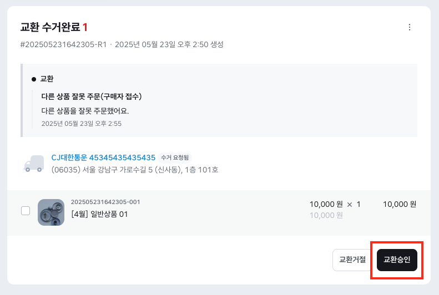Screen dimensions: 439x295
Task: Click the 다른 상품 잘못 주문(구매자 접수) reason title
Action: [x=92, y=96]
